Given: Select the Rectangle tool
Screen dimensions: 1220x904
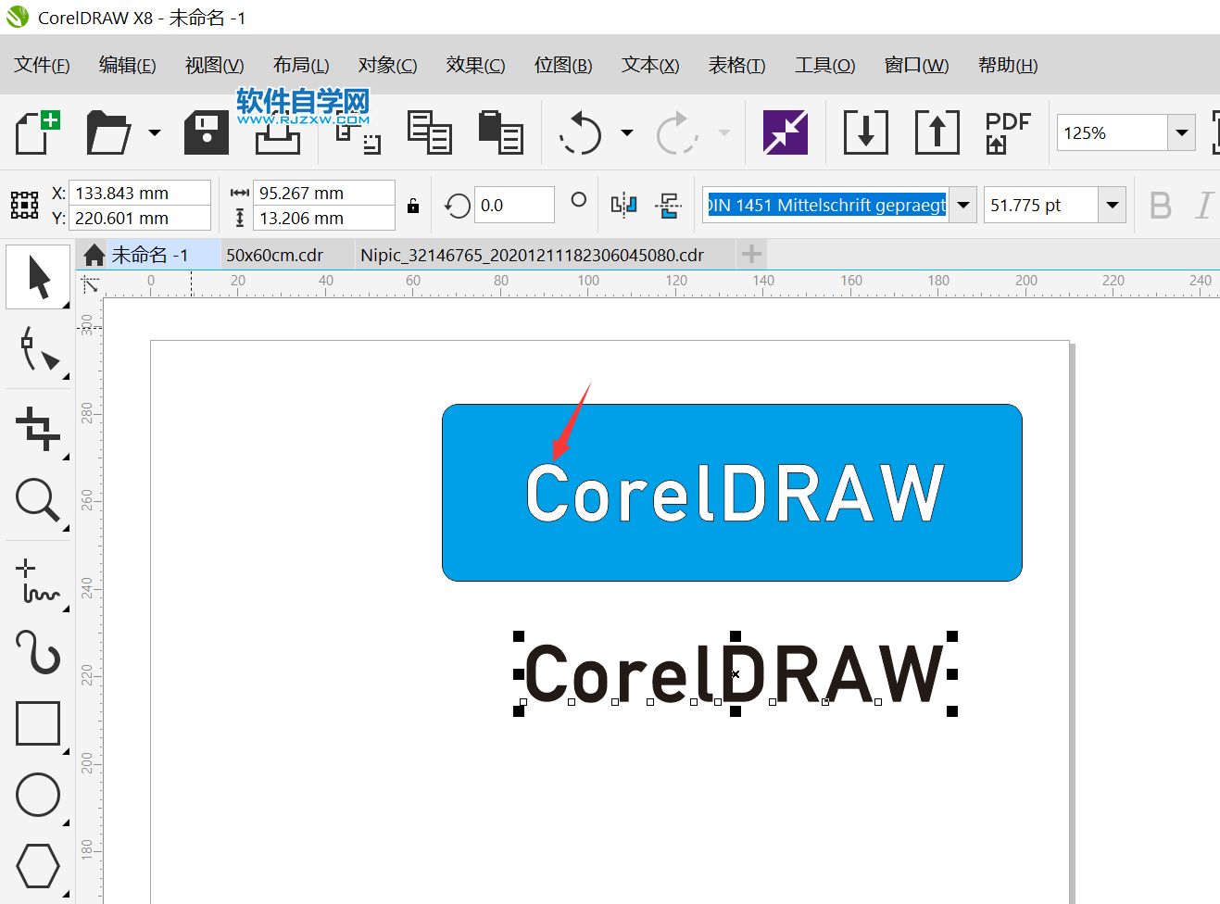Looking at the screenshot, I should pyautogui.click(x=38, y=723).
